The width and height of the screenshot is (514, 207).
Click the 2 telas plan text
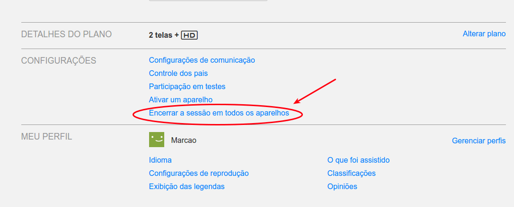[x=160, y=35]
